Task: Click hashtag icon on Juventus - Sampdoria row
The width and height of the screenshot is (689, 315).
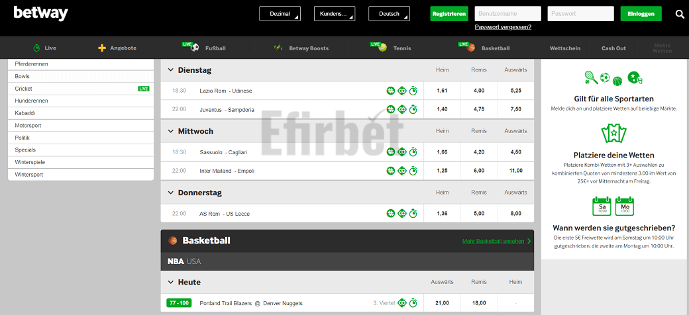Action: (391, 109)
